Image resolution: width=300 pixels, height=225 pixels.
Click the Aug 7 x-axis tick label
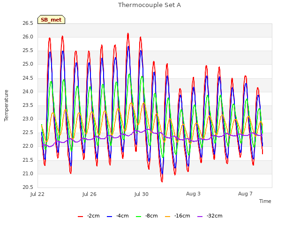coord(245,194)
